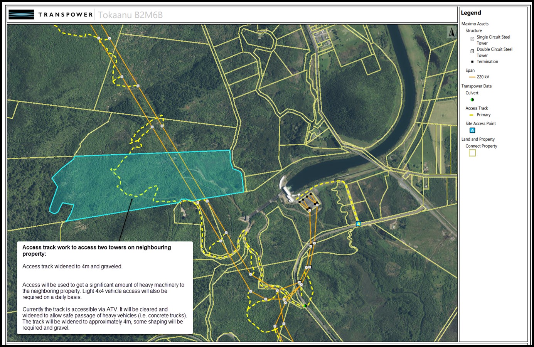Click the Transpower Data legend group label
The image size is (534, 347).
[476, 86]
